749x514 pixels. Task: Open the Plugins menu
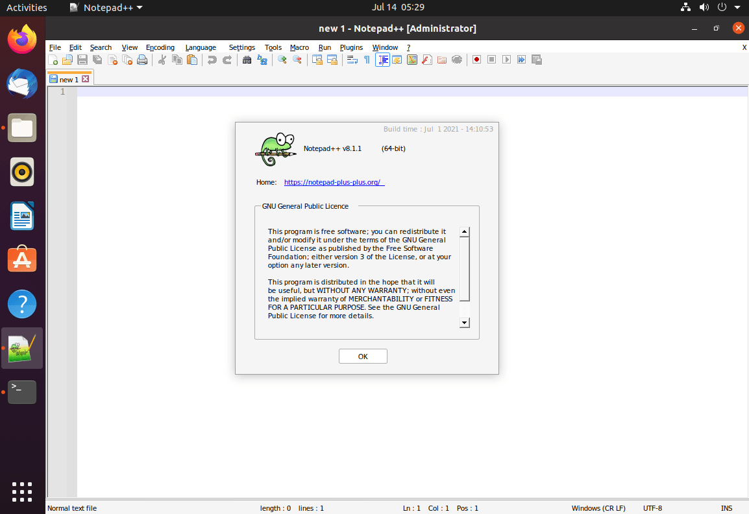click(x=351, y=47)
